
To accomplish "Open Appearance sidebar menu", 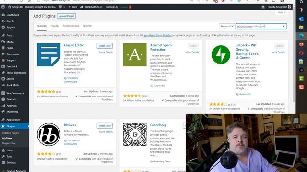I will [x=13, y=120].
